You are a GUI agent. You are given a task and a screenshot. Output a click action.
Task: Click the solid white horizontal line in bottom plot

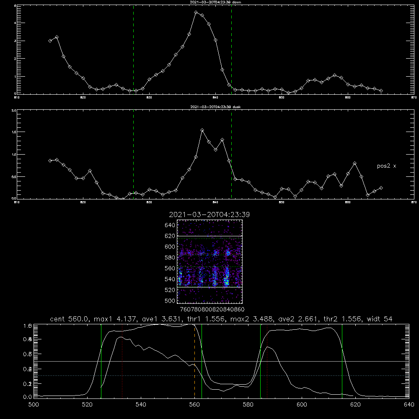[x=221, y=361]
